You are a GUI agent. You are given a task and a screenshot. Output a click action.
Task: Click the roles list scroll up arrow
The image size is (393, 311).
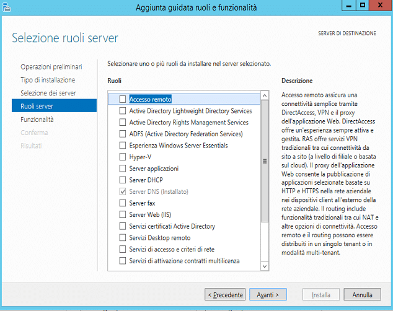coord(265,95)
